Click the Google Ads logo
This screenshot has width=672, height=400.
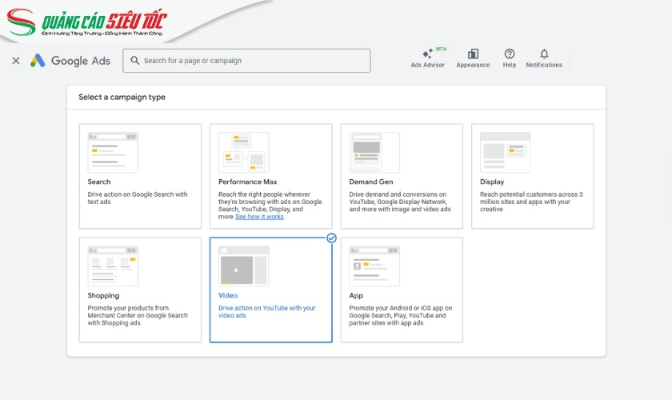70,61
